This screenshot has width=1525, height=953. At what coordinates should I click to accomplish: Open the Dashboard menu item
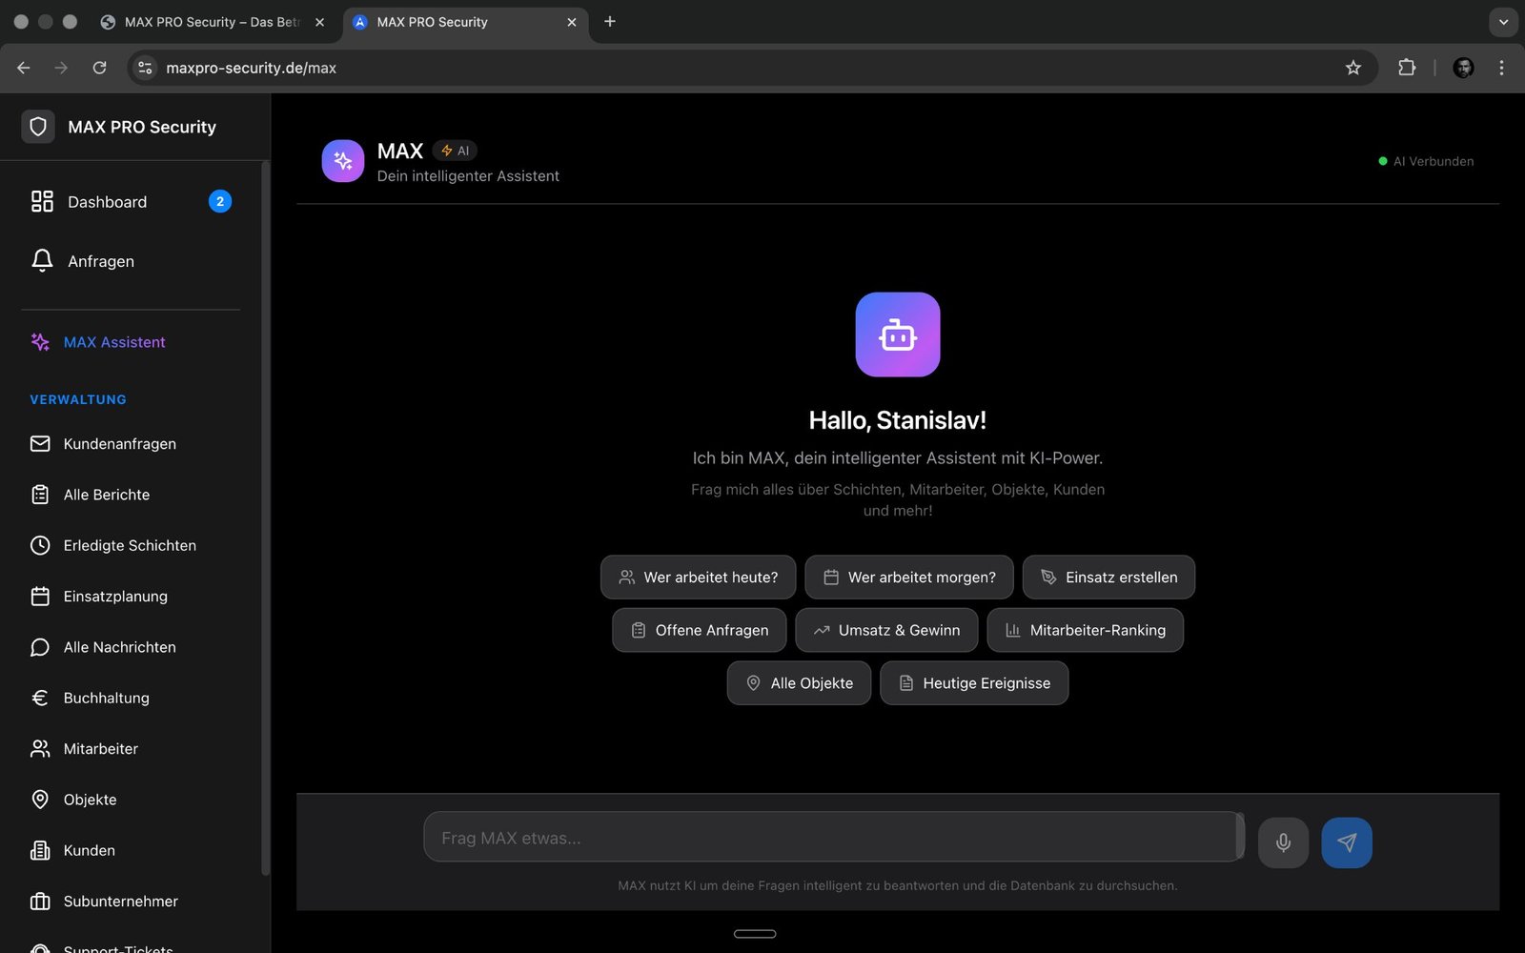pyautogui.click(x=107, y=201)
